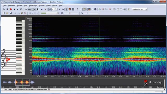This screenshot has width=167, height=94.
Task: Toggle the transpose icon before the number field
Action: [x=50, y=9]
